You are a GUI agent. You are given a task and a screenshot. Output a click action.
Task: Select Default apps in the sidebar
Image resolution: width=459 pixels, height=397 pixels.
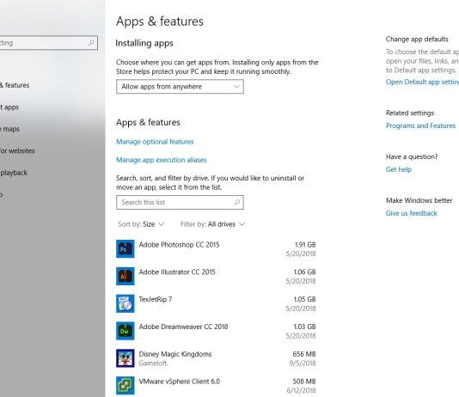point(9,107)
